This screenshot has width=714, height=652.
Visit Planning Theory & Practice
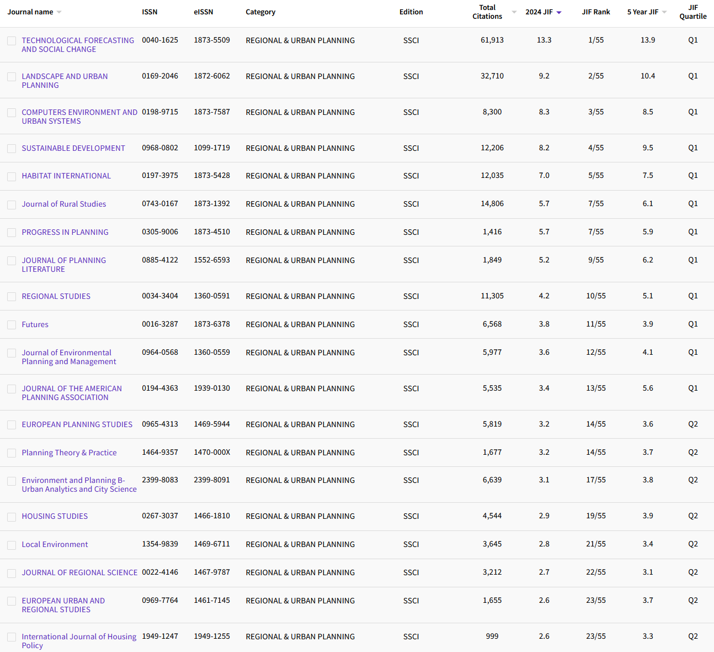(69, 453)
